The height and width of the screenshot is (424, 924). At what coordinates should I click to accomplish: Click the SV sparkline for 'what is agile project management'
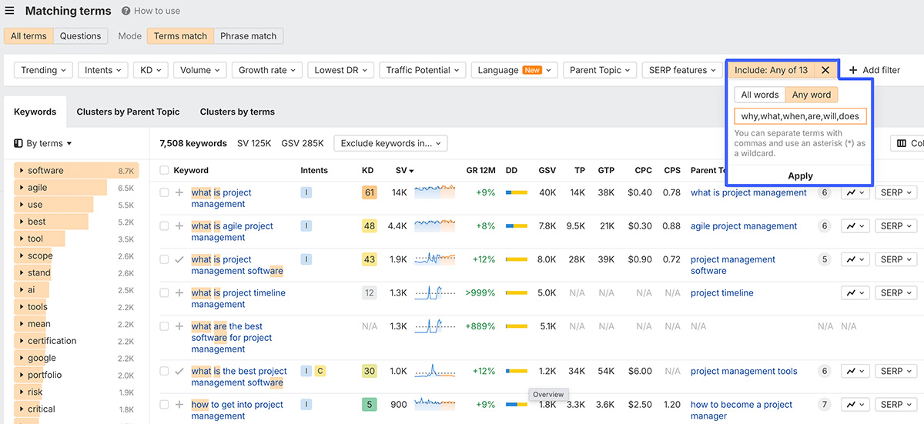point(434,226)
